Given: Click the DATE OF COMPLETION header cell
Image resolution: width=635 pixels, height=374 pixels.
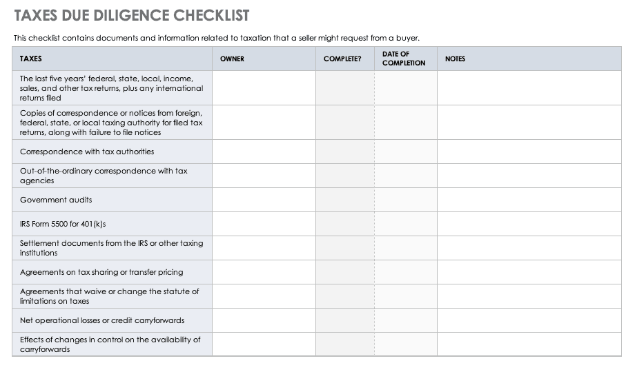Looking at the screenshot, I should [x=406, y=59].
